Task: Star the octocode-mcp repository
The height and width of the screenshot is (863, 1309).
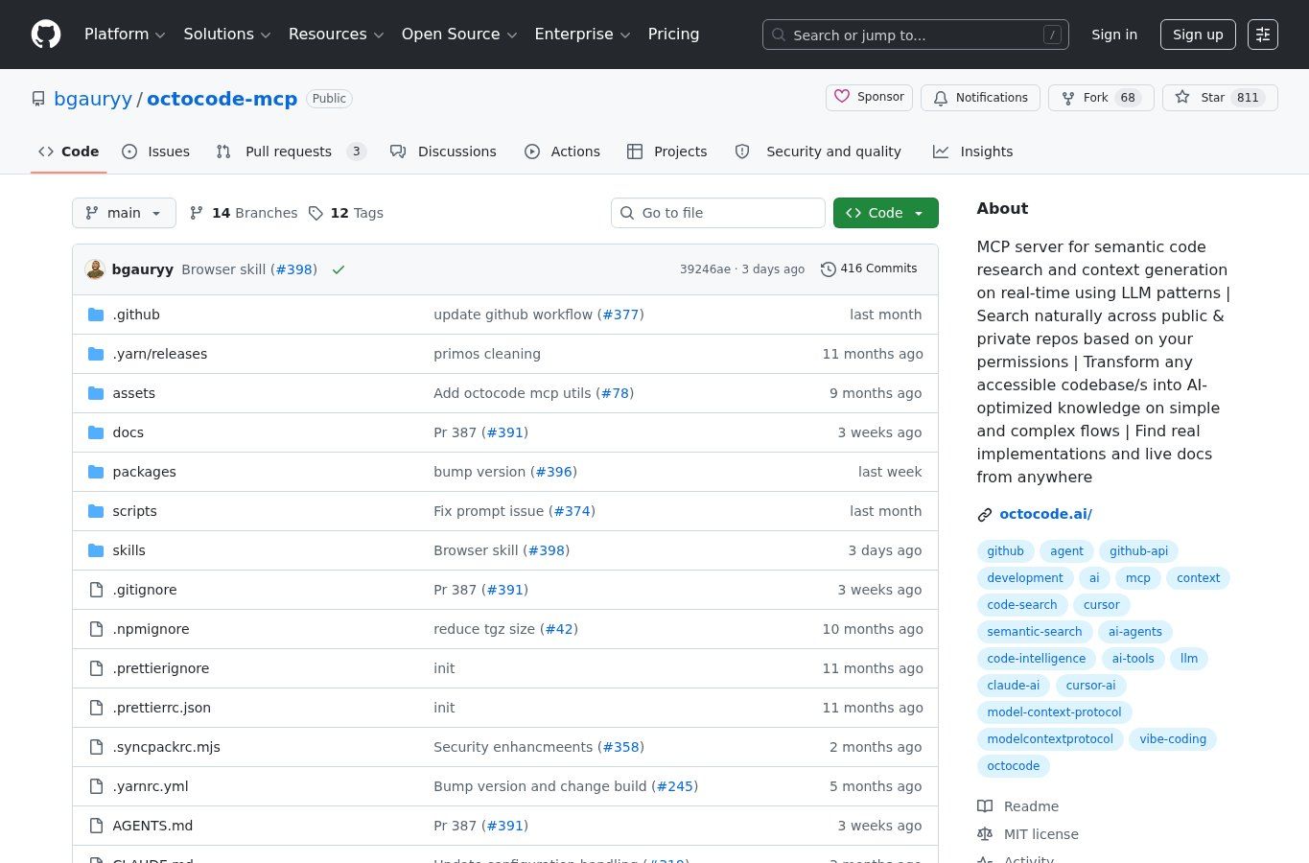Action: point(1220,98)
